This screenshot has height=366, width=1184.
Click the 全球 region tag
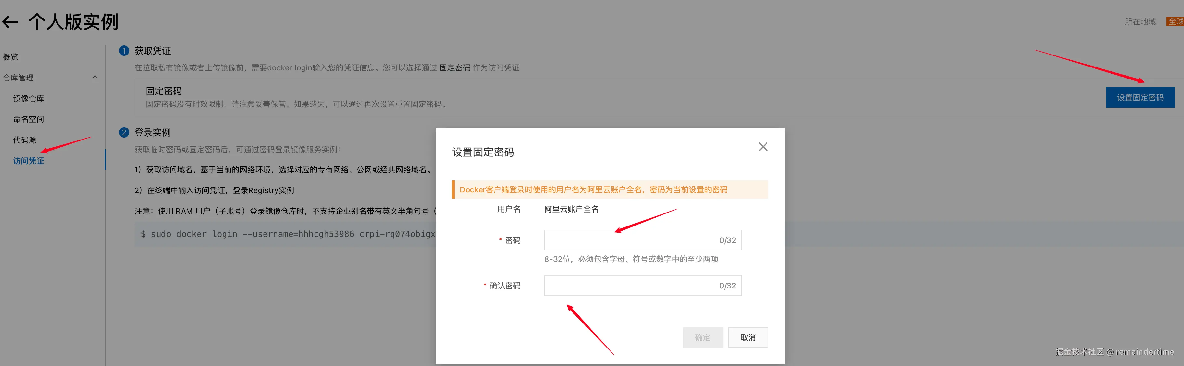[1175, 22]
